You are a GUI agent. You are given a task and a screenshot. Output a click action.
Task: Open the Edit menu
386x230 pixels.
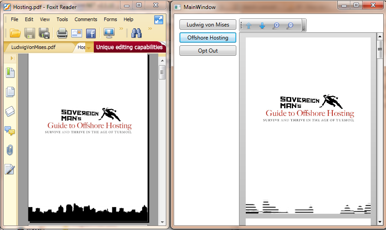[29, 19]
